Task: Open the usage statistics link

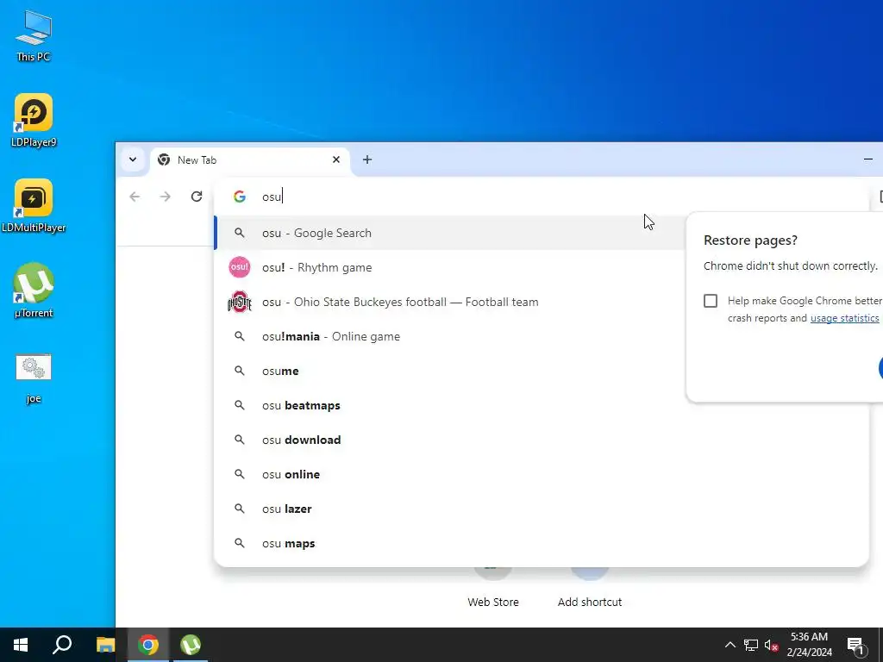Action: click(844, 318)
